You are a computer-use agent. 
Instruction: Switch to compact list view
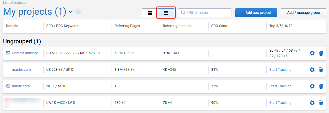tap(166, 13)
